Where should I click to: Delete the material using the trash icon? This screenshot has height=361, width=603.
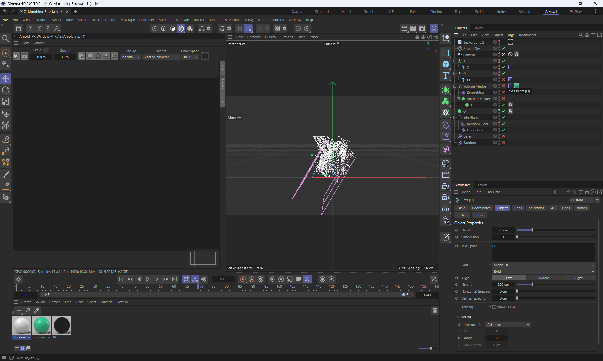click(435, 311)
